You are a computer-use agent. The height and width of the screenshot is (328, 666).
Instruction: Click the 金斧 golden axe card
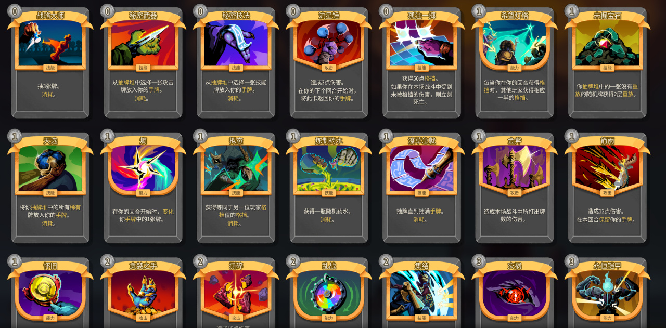tap(515, 187)
